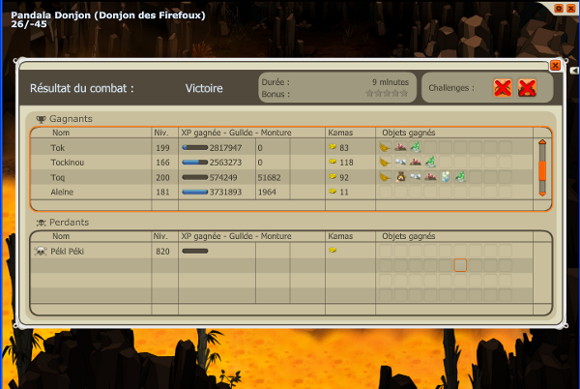The width and height of the screenshot is (580, 389).
Task: Click the Gagnants section heading
Action: click(71, 119)
